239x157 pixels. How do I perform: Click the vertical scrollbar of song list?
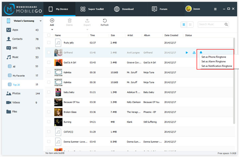(x=234, y=80)
